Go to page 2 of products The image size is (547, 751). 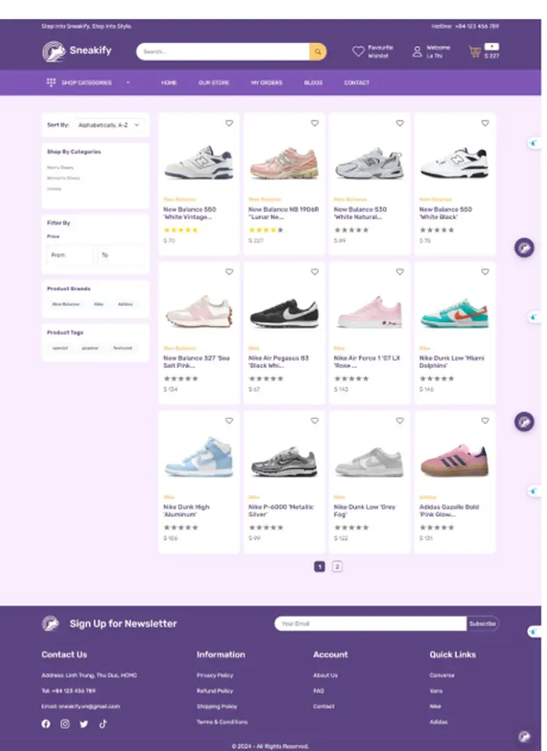coord(337,567)
